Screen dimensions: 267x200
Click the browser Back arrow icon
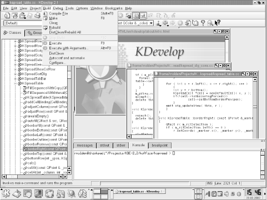pos(165,23)
